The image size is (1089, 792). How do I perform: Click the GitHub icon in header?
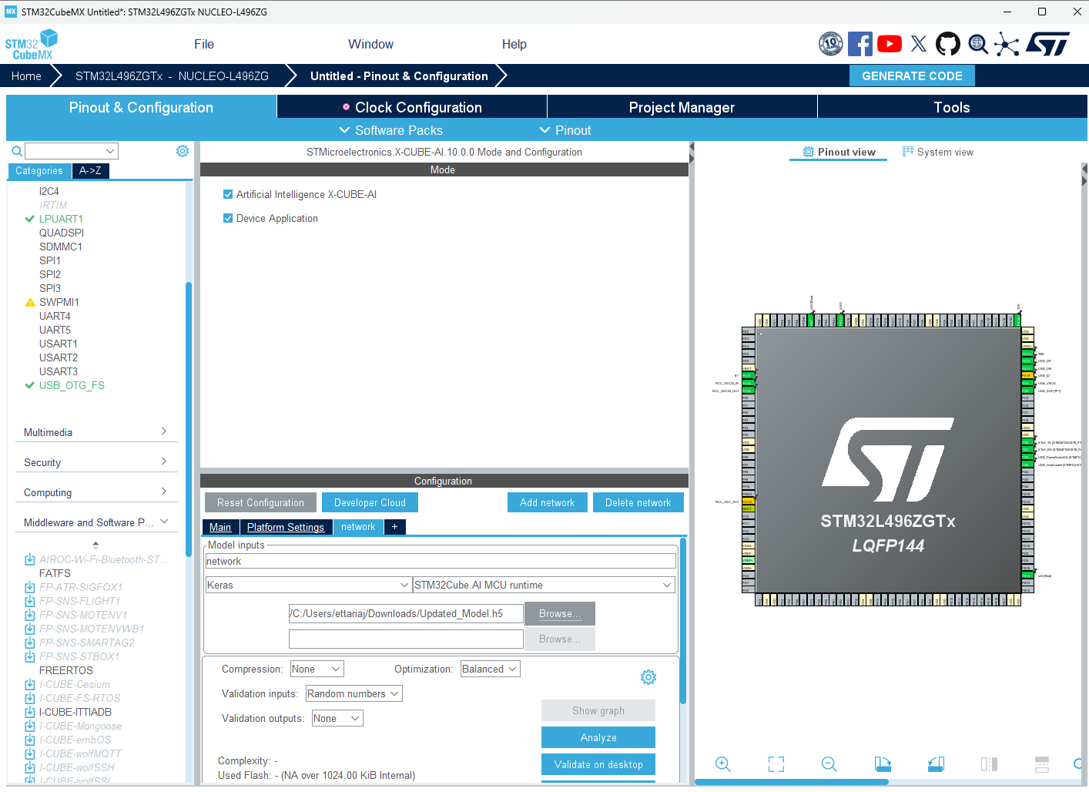pos(947,44)
